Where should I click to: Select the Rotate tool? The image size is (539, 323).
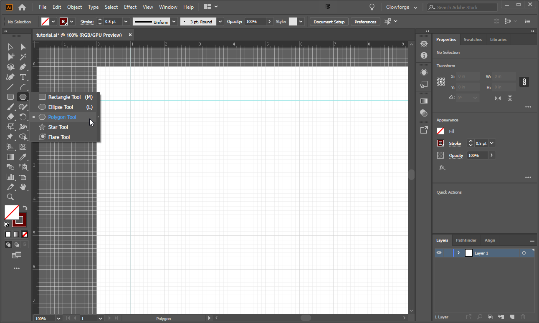click(x=23, y=117)
